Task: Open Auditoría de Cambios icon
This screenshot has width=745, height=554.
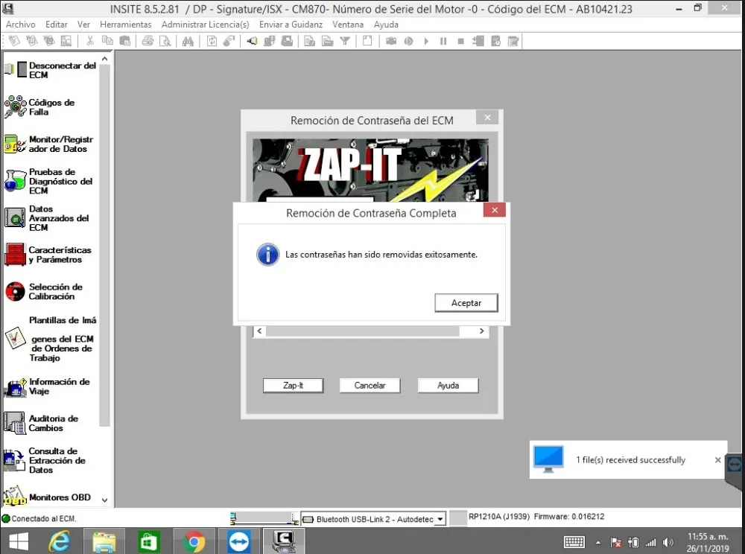Action: click(15, 423)
